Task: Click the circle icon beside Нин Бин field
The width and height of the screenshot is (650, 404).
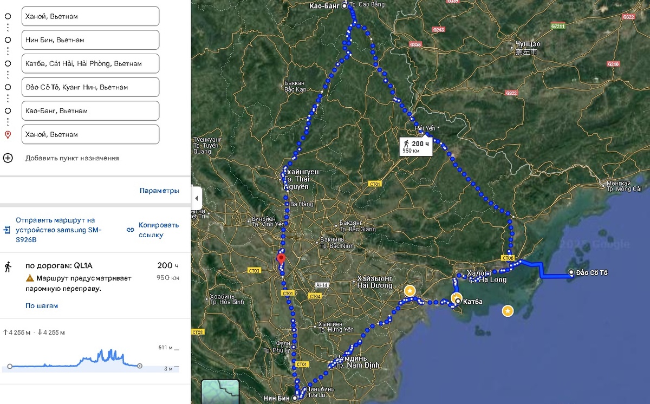Action: [x=8, y=40]
